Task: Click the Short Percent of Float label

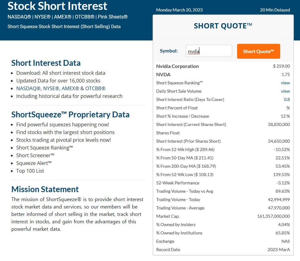Action: [177, 108]
